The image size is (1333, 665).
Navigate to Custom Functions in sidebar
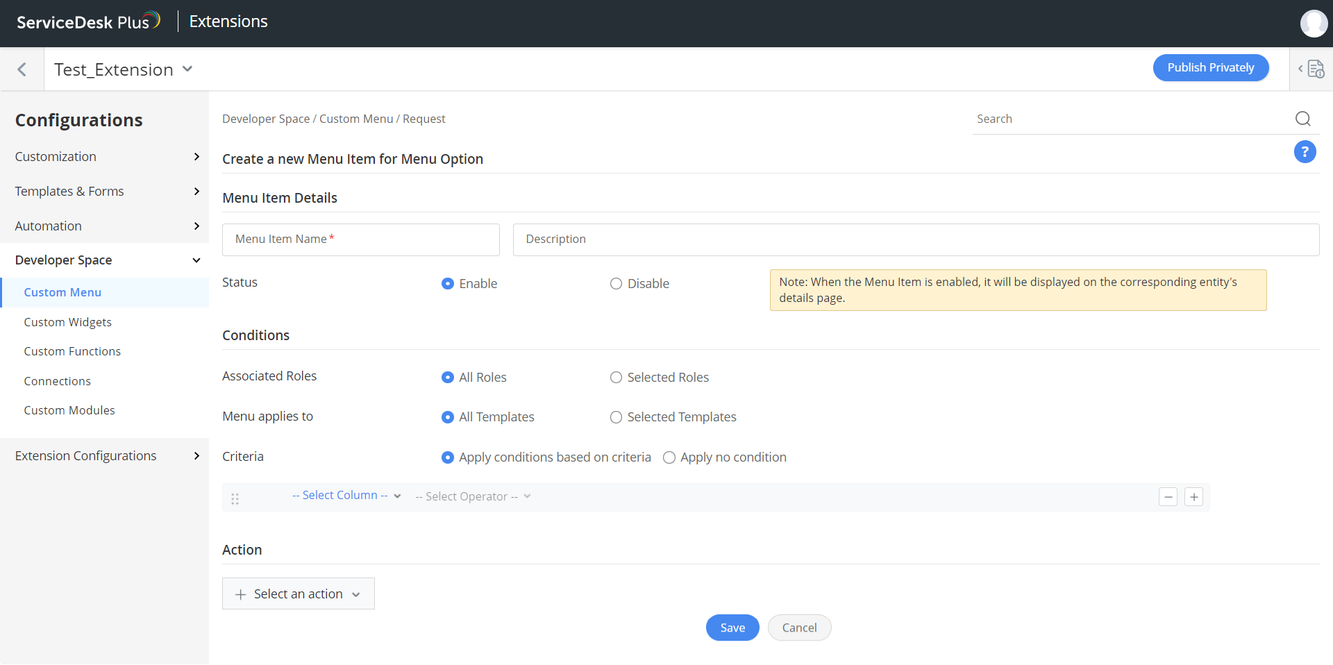[x=72, y=351]
